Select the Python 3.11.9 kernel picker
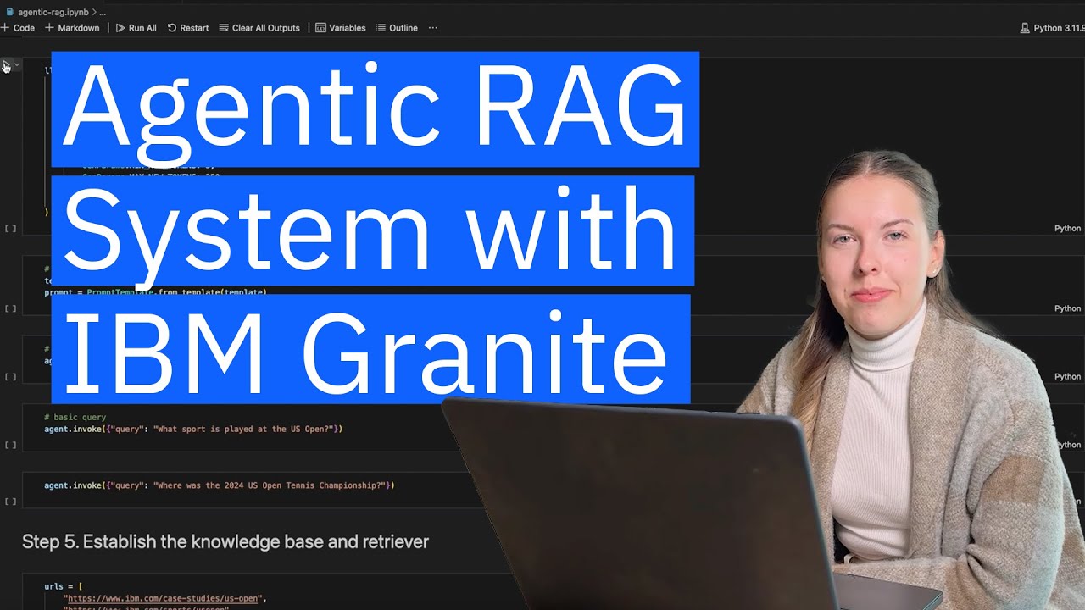The height and width of the screenshot is (610, 1085). point(1052,28)
